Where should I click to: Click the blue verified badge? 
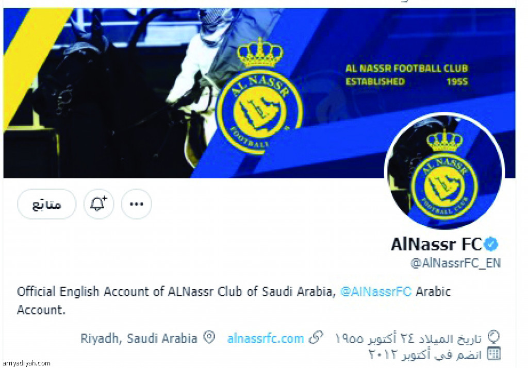pos(491,244)
